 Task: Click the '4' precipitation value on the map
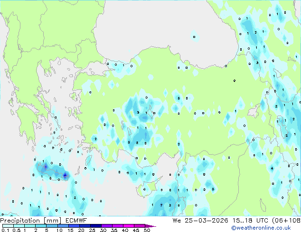tap(272, 169)
